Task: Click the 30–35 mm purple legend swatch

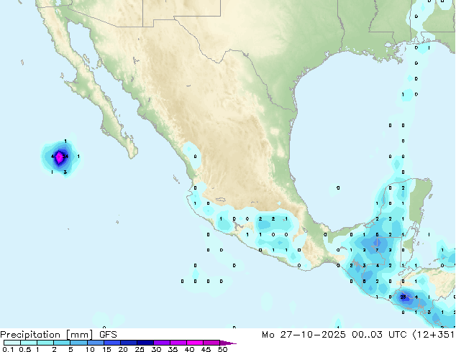Action: (x=162, y=343)
